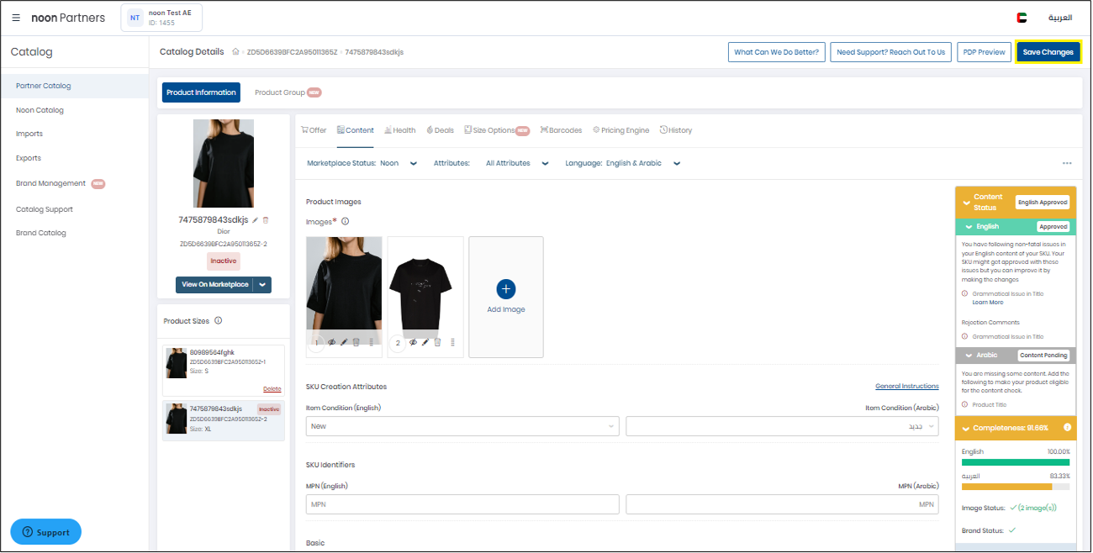
Task: Toggle visibility eye on product image 1
Action: tap(332, 342)
